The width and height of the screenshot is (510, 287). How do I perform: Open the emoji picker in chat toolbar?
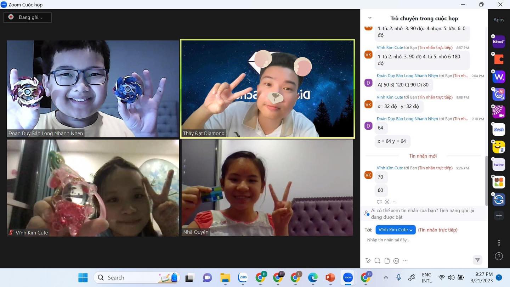396,261
